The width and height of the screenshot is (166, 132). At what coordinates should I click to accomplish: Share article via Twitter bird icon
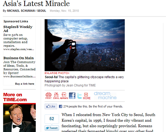79,96
